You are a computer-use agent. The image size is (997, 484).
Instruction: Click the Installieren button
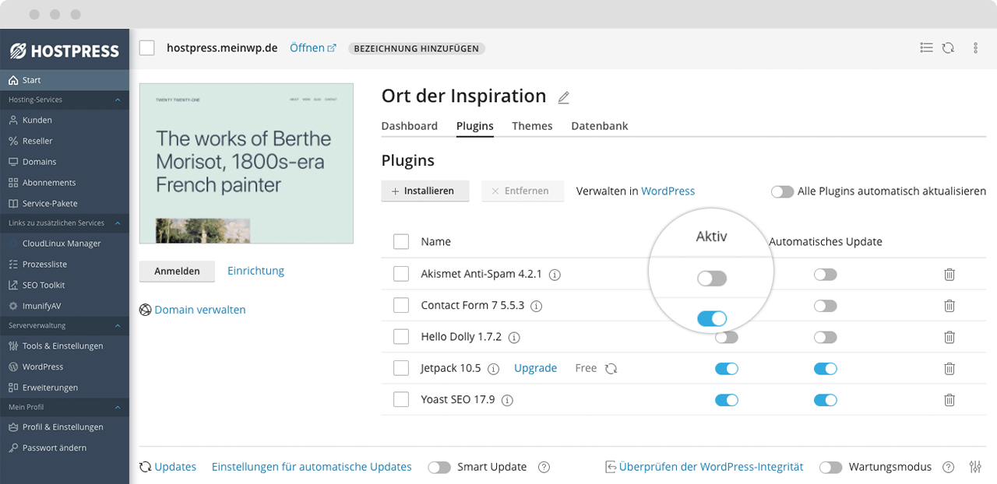click(x=425, y=191)
